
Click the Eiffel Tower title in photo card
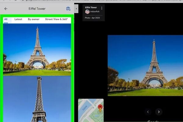pos(91,8)
